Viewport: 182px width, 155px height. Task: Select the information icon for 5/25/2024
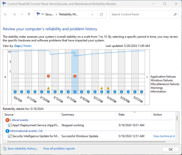tap(121, 92)
